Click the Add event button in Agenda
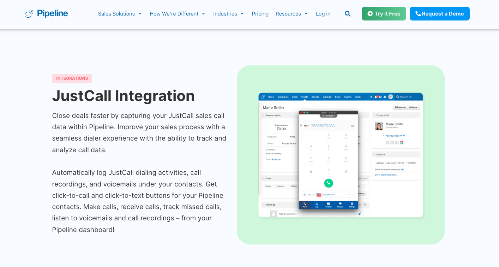Screen dimensions: 499x267 point(391,163)
